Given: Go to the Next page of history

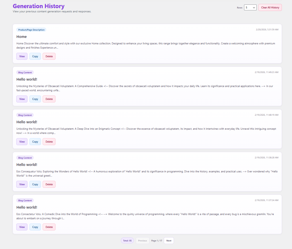Looking at the screenshot, I should 169,241.
